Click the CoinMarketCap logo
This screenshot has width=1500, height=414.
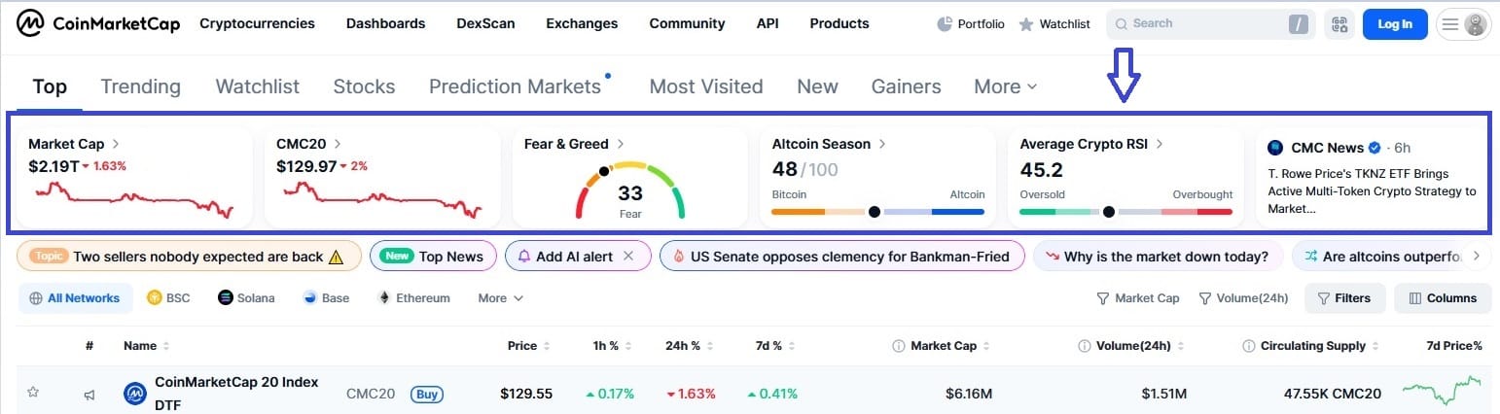(x=97, y=23)
